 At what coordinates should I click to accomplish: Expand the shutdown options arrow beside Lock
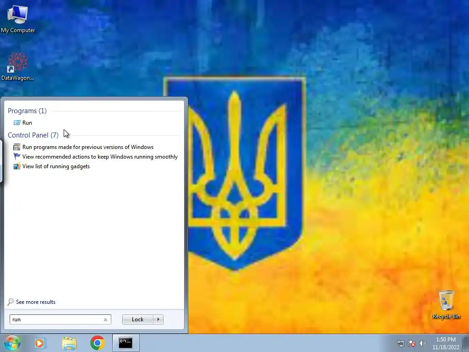pyautogui.click(x=158, y=319)
